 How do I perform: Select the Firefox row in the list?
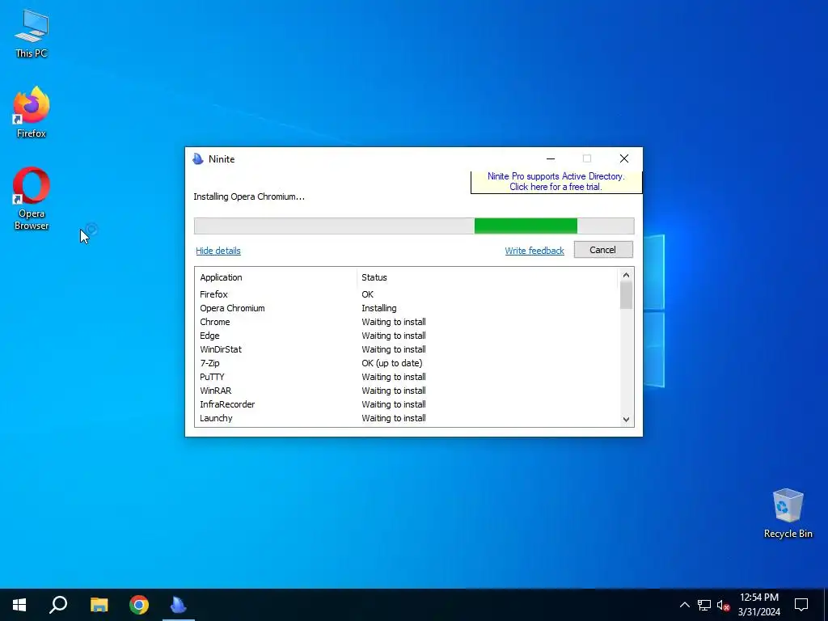coord(407,294)
